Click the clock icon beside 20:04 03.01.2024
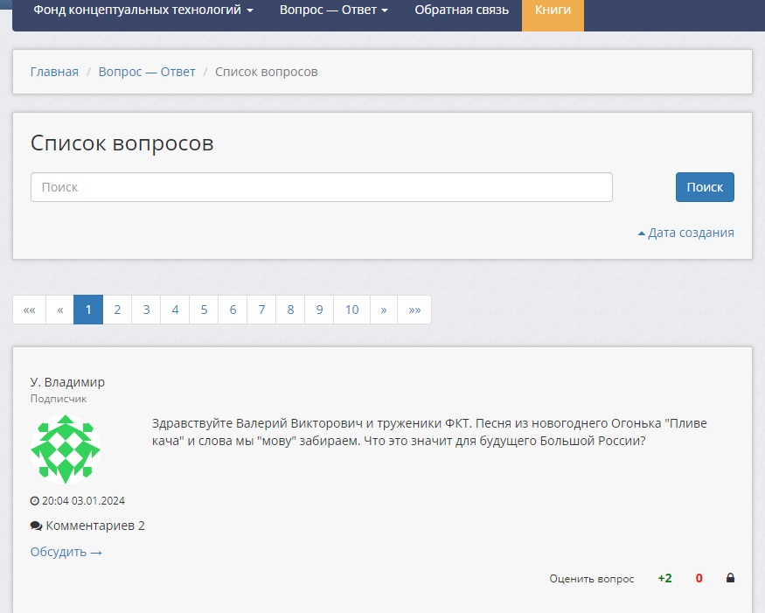This screenshot has height=613, width=765. click(34, 501)
